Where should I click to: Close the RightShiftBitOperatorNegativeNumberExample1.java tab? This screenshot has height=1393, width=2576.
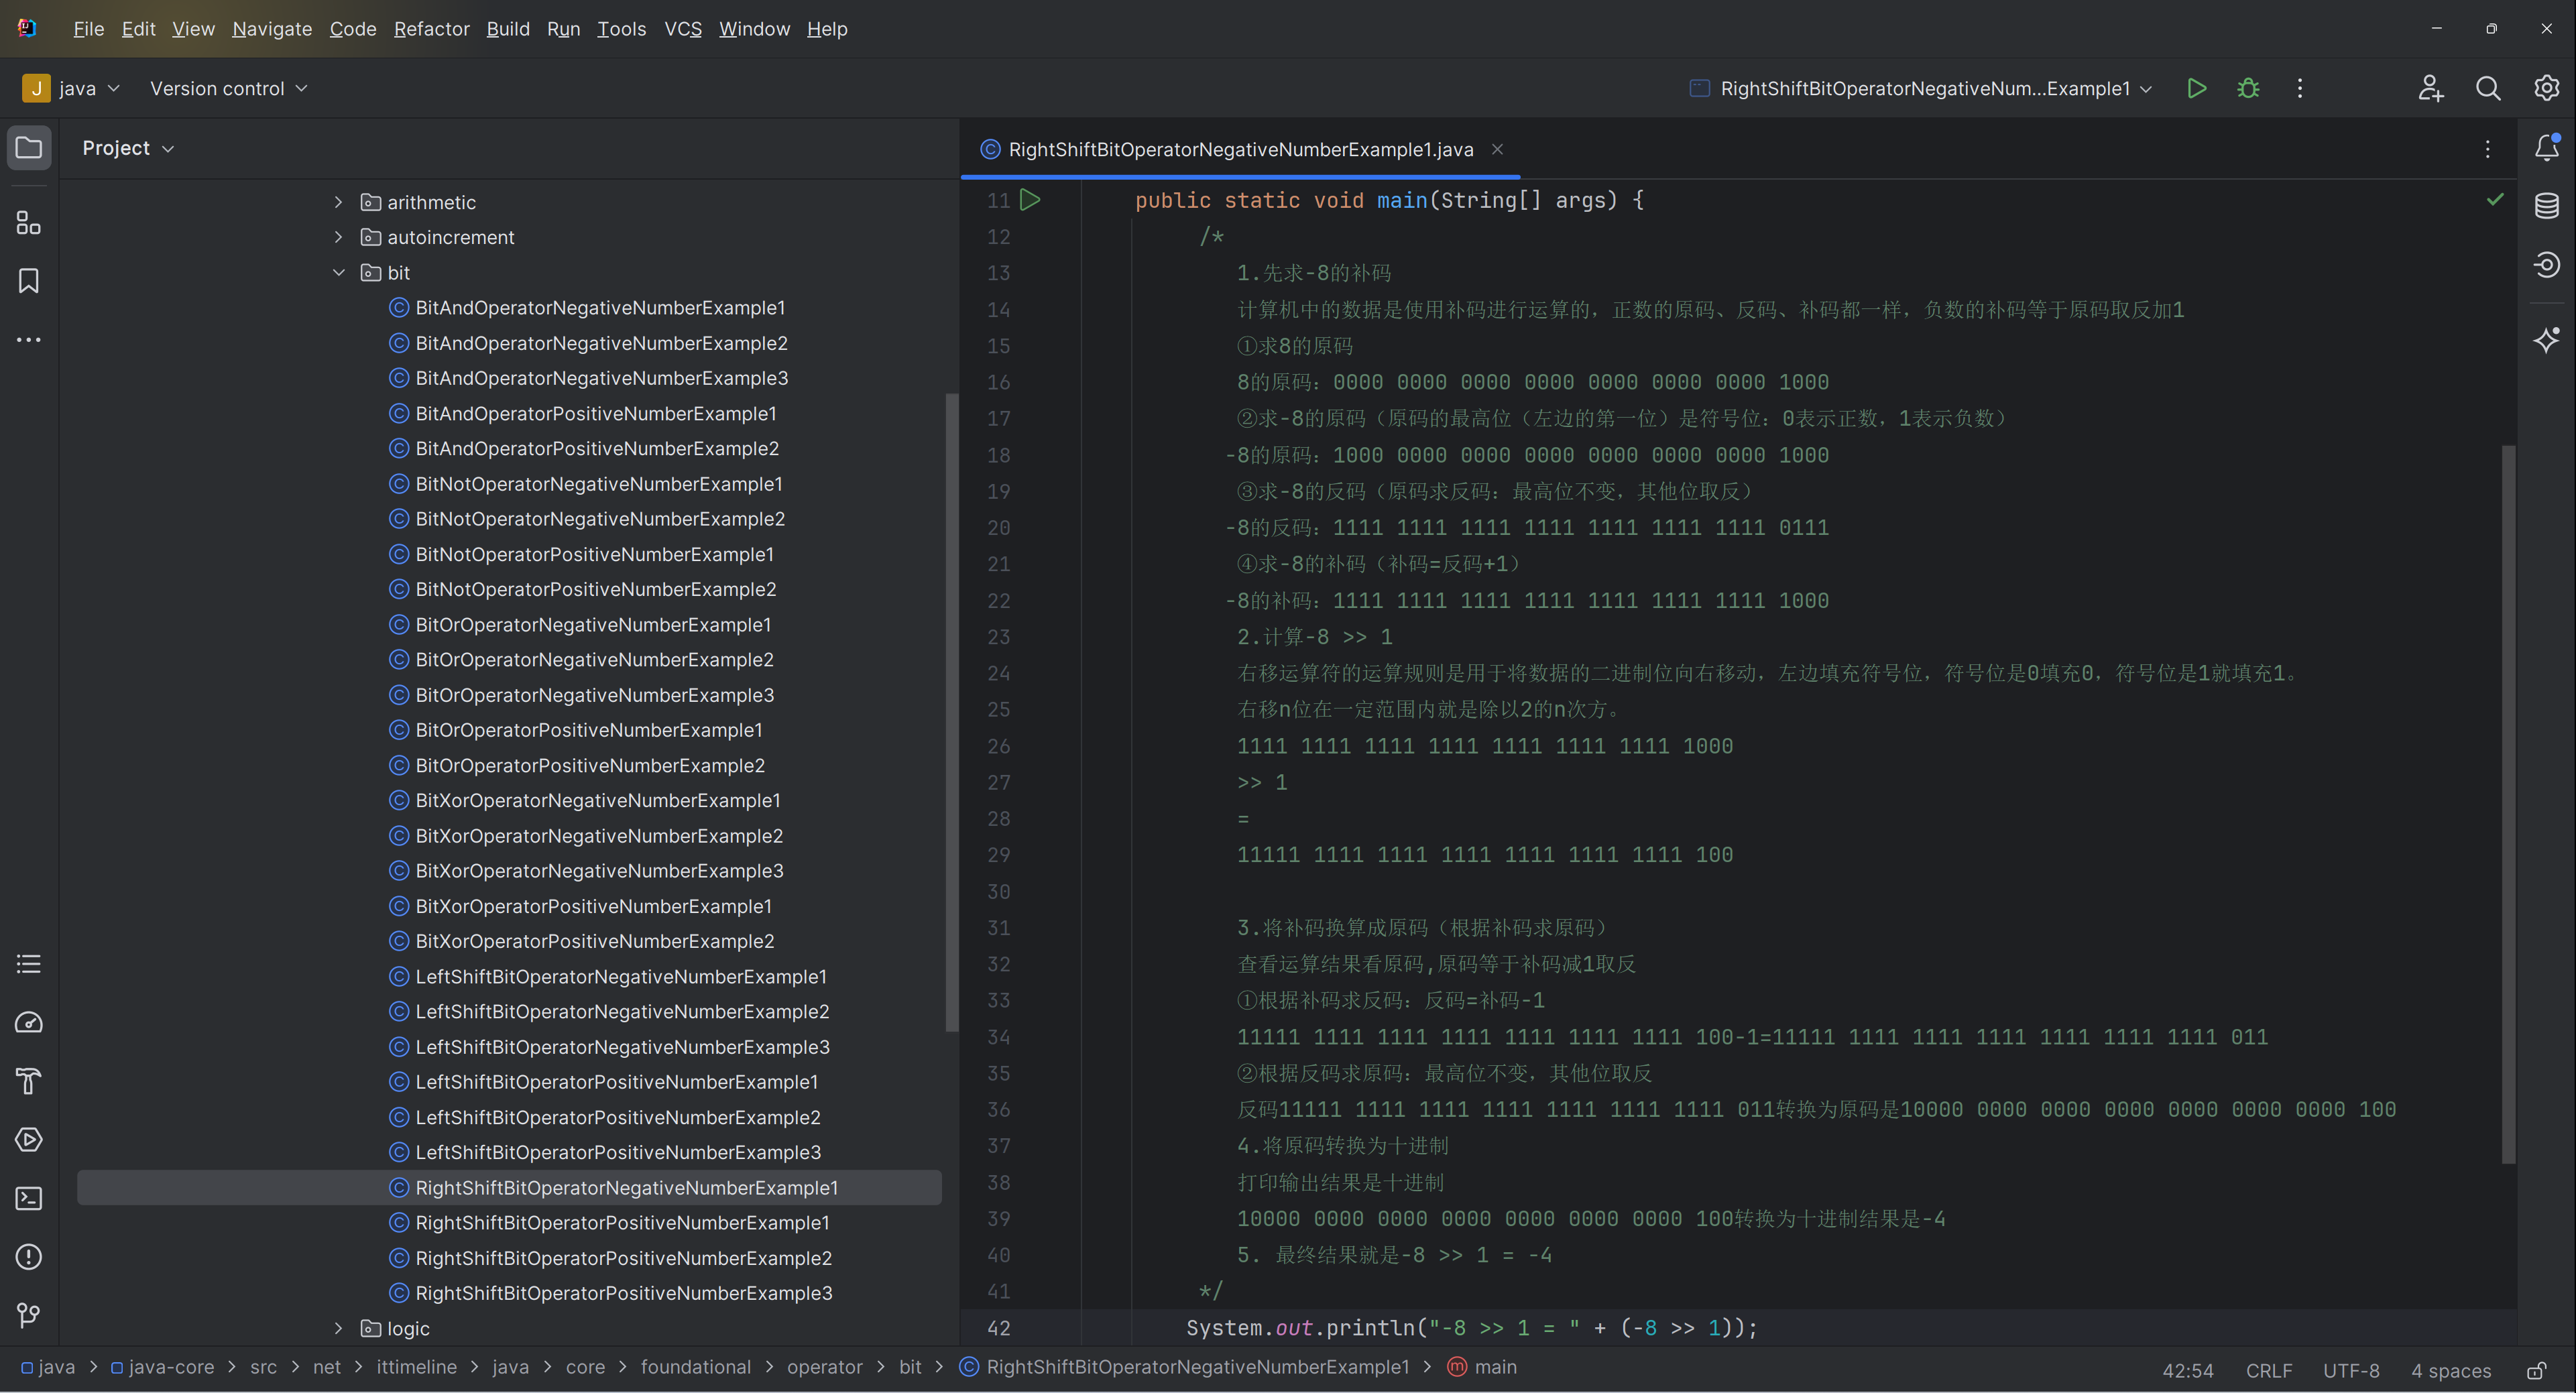pyautogui.click(x=1497, y=149)
